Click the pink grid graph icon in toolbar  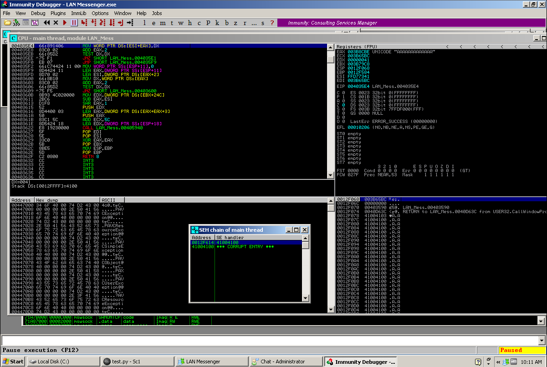(35, 22)
